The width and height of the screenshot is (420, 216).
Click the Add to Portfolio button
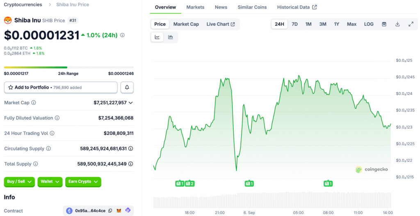coord(61,88)
